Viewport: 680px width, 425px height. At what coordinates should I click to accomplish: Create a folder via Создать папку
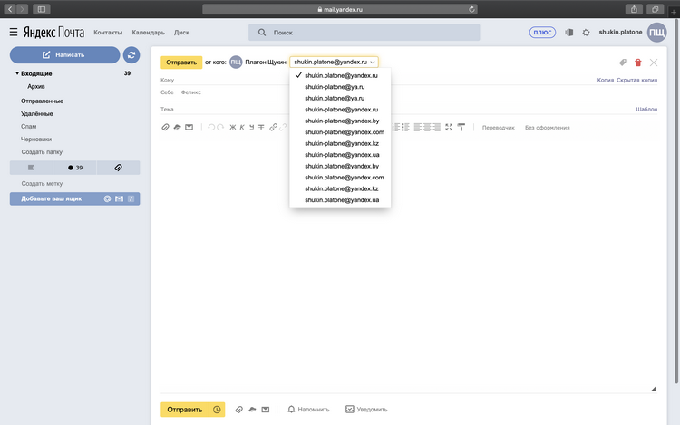pyautogui.click(x=42, y=152)
